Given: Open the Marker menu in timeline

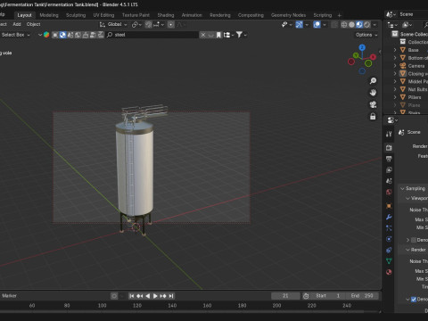Looking at the screenshot, I should coord(9,296).
